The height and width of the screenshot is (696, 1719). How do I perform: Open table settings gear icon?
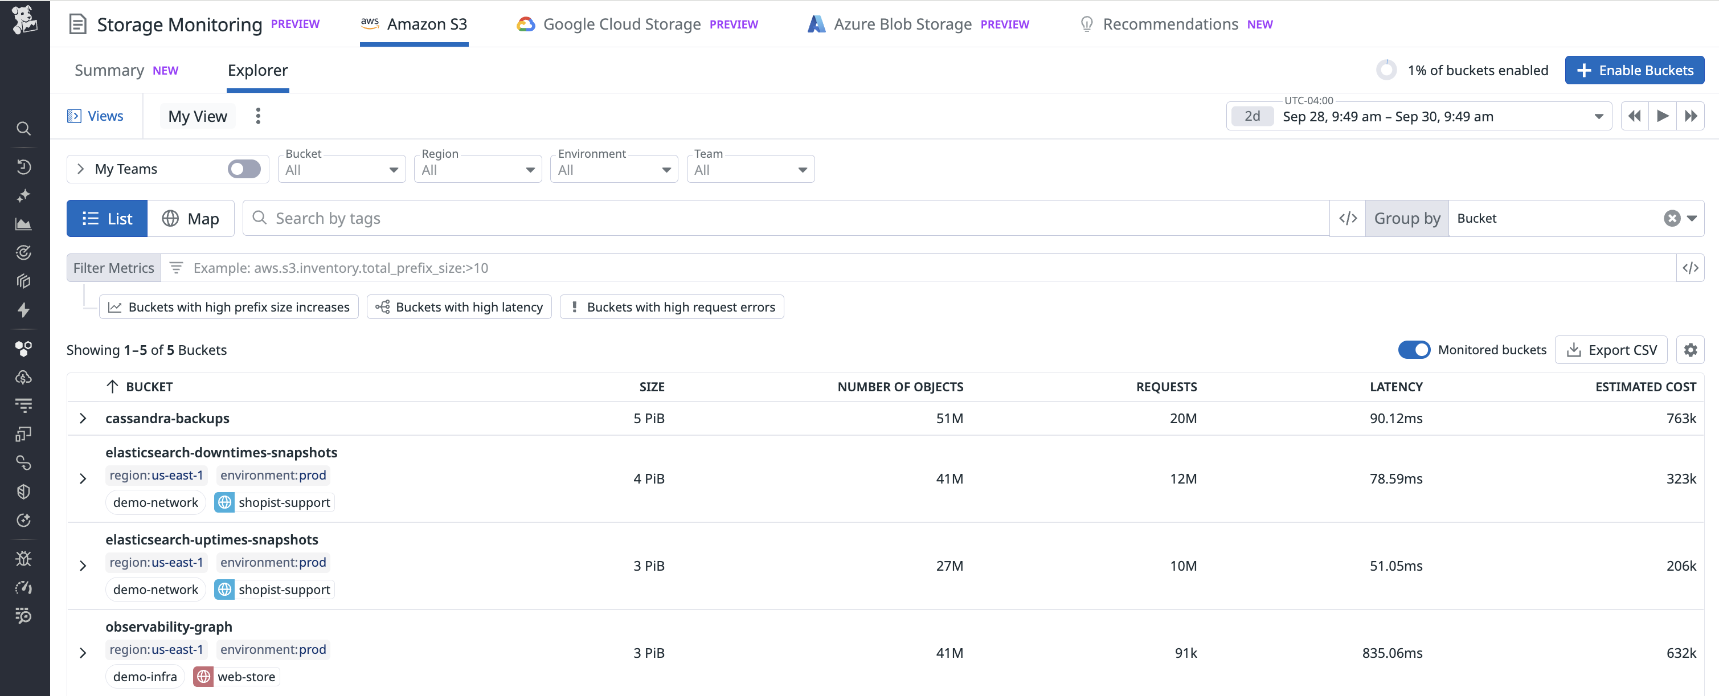pos(1689,350)
